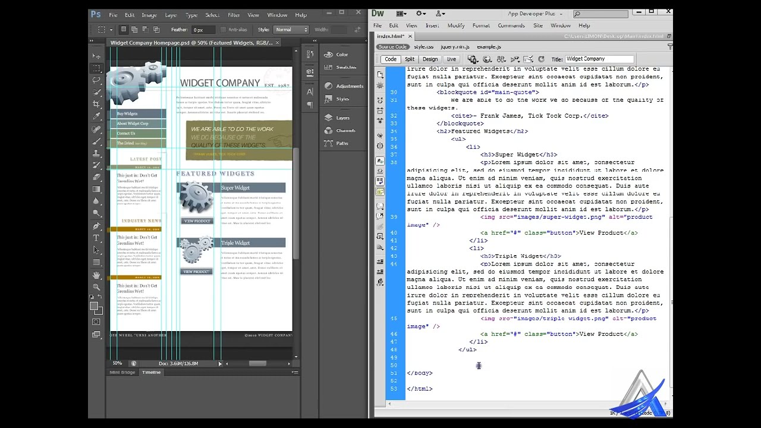Viewport: 761px width, 428px height.
Task: Select the Path Selection arrow tool
Action: pyautogui.click(x=96, y=250)
